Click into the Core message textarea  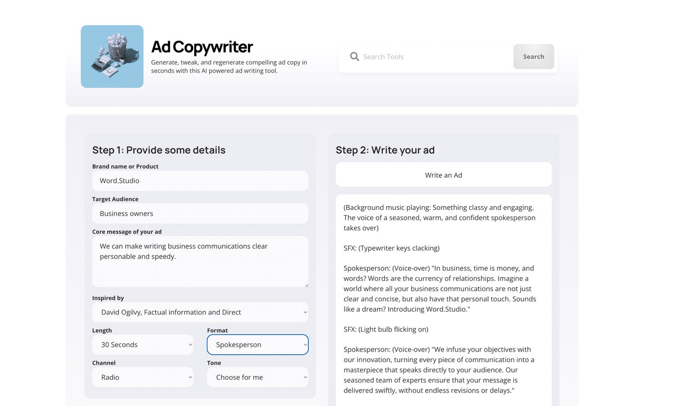(200, 262)
